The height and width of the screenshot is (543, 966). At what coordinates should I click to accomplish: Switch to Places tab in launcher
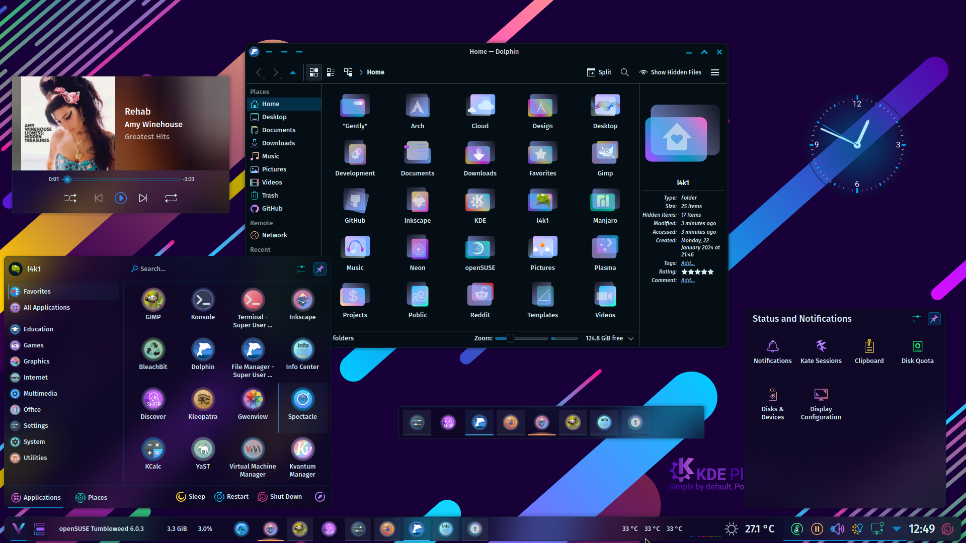pos(91,498)
